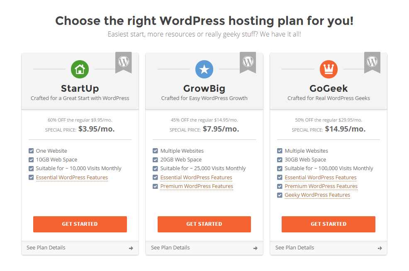Expand See Plan Details under GrowBig
Screen dimensions: 409x271
click(204, 248)
